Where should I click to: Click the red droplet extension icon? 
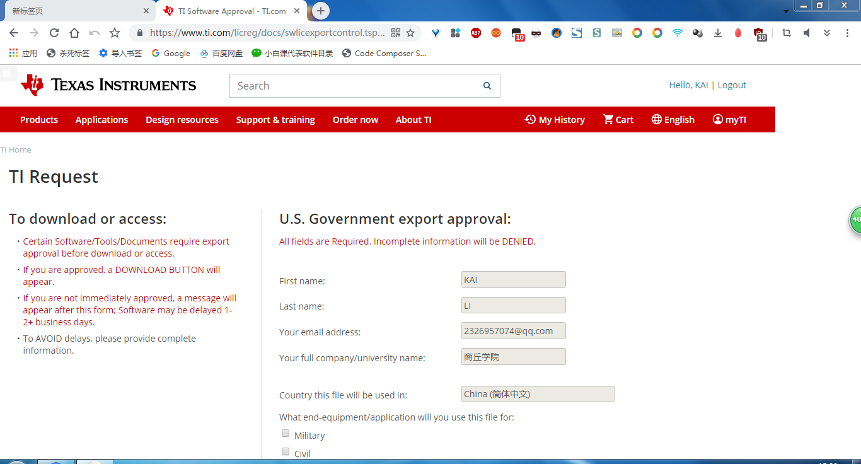pyautogui.click(x=738, y=33)
